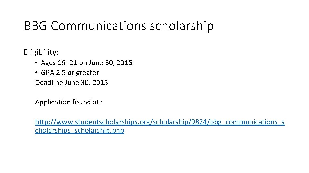Click the "GPA 2.5 or greater" bullet
This screenshot has width=309, height=173.
coord(70,73)
